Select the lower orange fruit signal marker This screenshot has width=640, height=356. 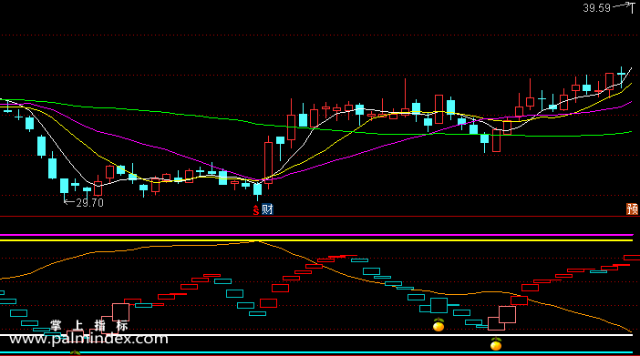pyautogui.click(x=496, y=344)
